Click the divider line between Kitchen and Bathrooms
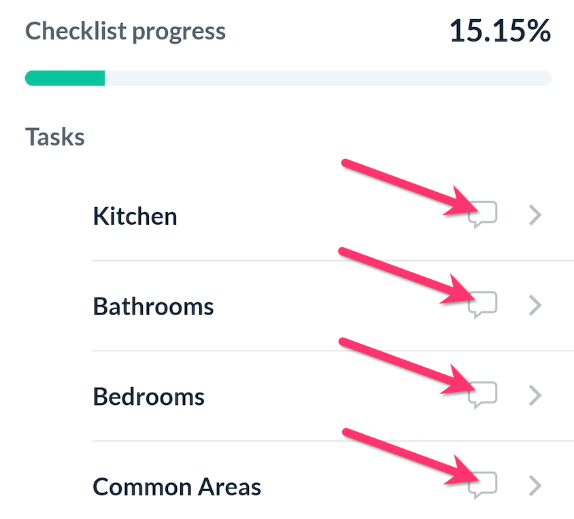 (332, 260)
